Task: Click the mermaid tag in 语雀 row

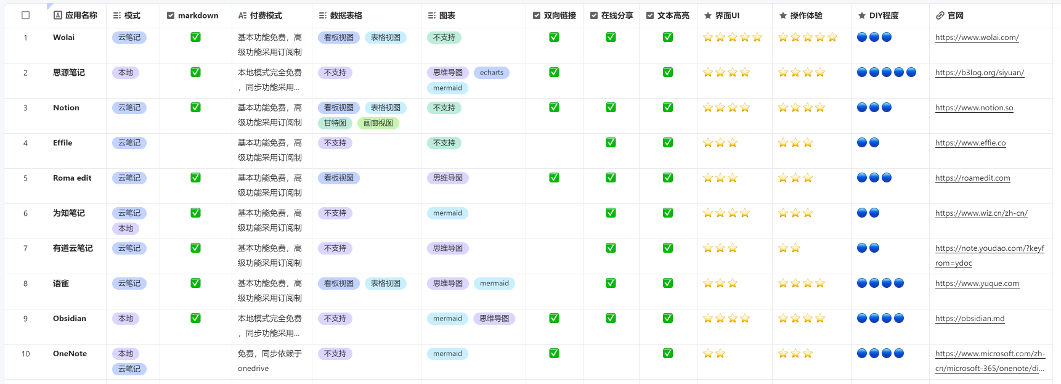Action: tap(495, 284)
